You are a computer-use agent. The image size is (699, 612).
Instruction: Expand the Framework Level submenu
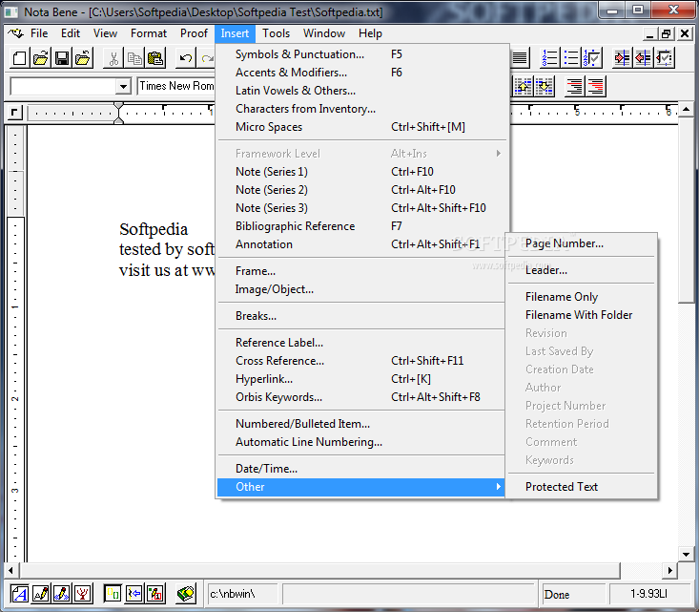[x=361, y=154]
